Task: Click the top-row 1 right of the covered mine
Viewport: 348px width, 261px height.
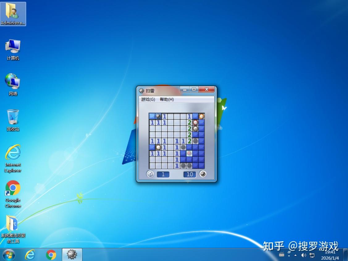Action: pos(165,116)
